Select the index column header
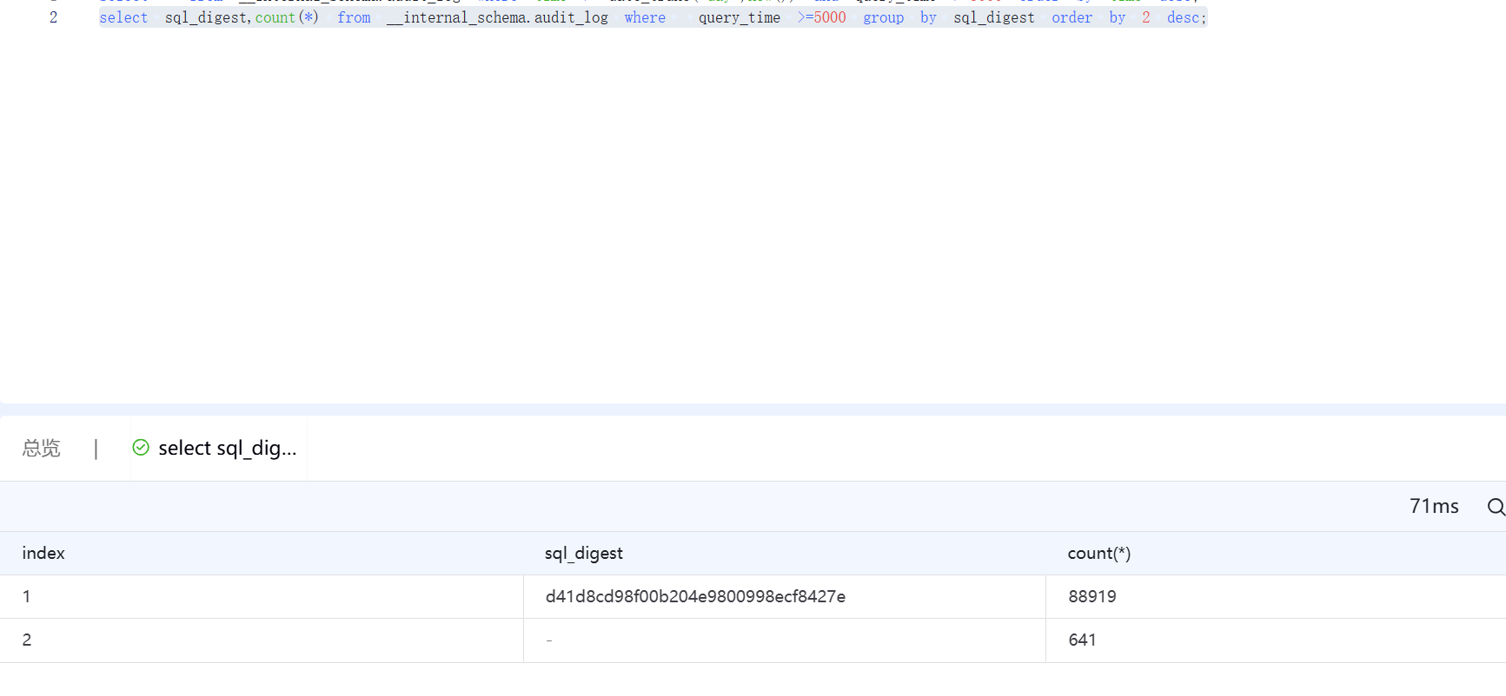Viewport: 1506px width, 696px height. 43,553
